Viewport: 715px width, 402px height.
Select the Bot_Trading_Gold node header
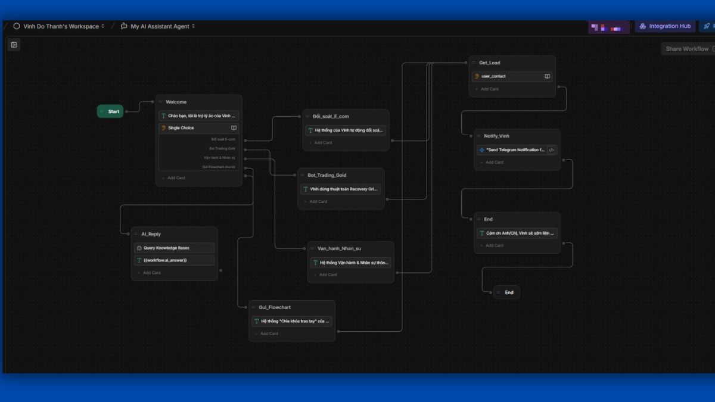tap(327, 175)
